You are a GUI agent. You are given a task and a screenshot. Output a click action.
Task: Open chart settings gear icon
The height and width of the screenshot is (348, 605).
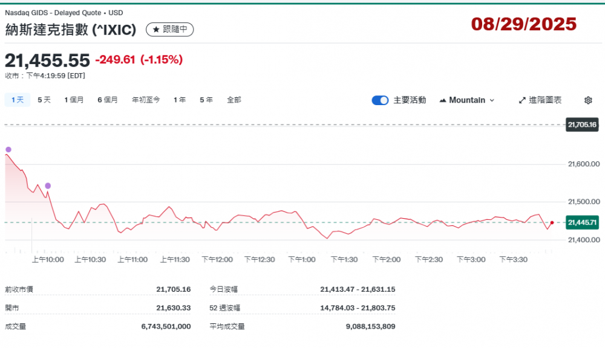tap(587, 100)
